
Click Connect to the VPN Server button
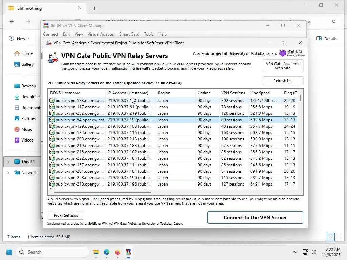pos(255,218)
